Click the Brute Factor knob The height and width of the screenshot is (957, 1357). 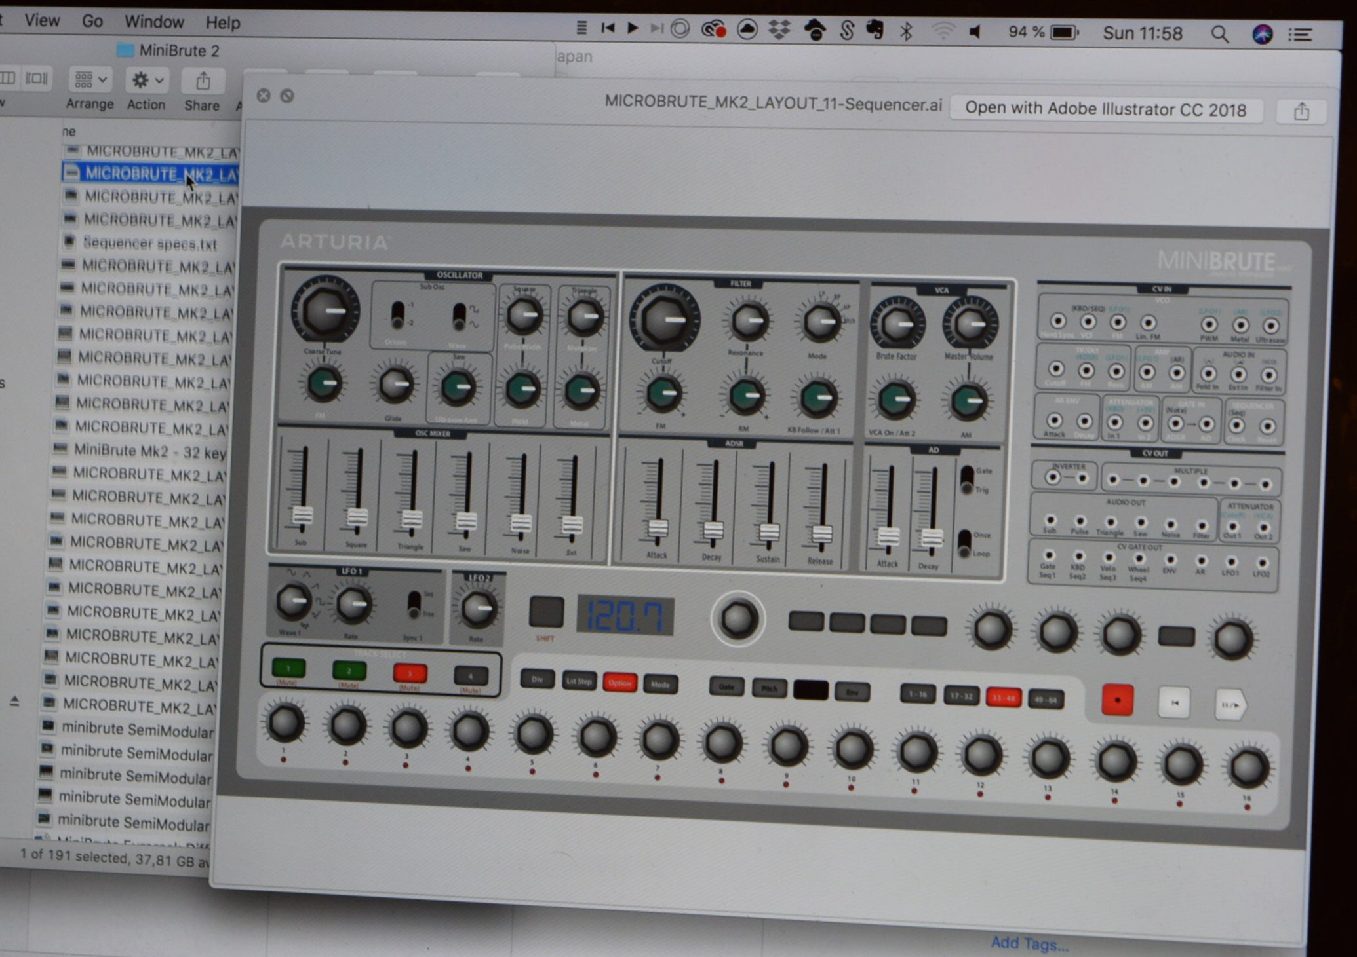point(897,323)
